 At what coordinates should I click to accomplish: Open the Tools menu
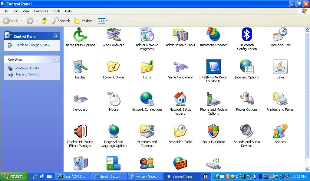56,11
